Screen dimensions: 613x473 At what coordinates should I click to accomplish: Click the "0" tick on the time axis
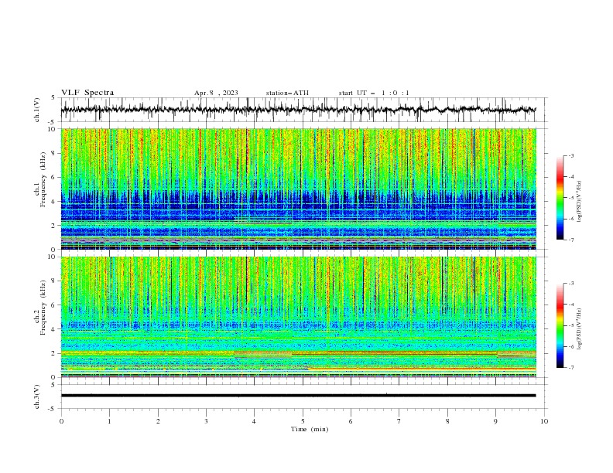pyautogui.click(x=61, y=421)
